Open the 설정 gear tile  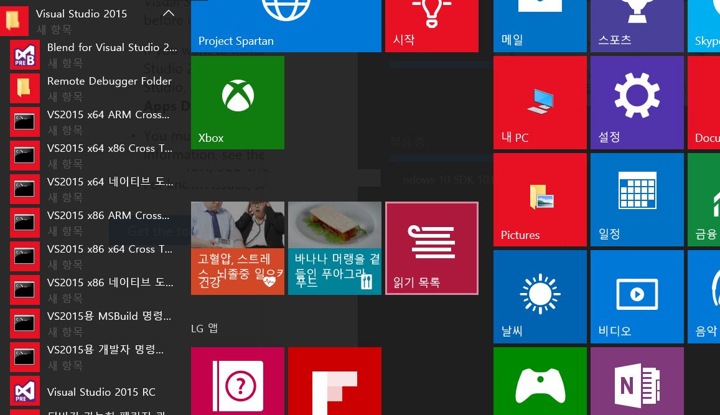tap(637, 103)
